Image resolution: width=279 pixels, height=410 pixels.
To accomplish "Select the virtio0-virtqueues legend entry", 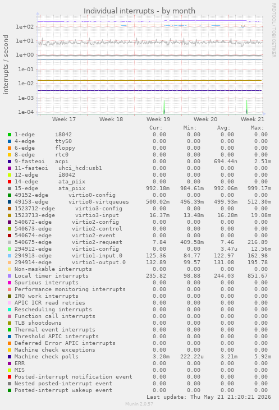I will (72, 202).
